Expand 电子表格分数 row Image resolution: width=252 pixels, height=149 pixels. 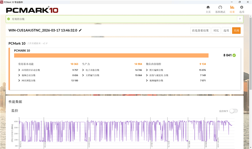(83, 70)
